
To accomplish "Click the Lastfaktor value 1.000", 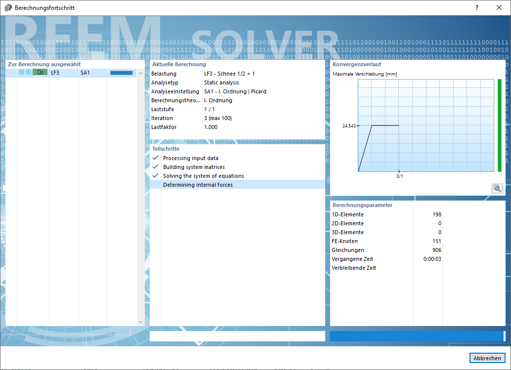I will [x=211, y=127].
